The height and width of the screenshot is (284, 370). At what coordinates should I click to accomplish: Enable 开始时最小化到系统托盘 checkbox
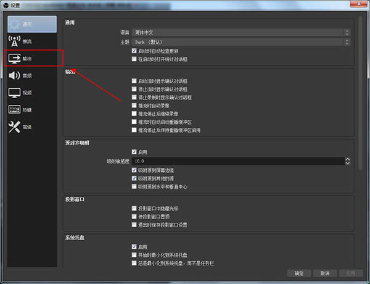click(134, 255)
